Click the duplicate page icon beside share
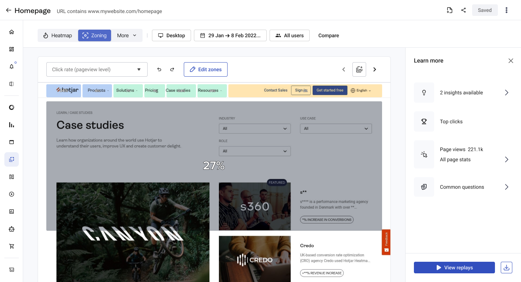The width and height of the screenshot is (521, 282). 449,10
